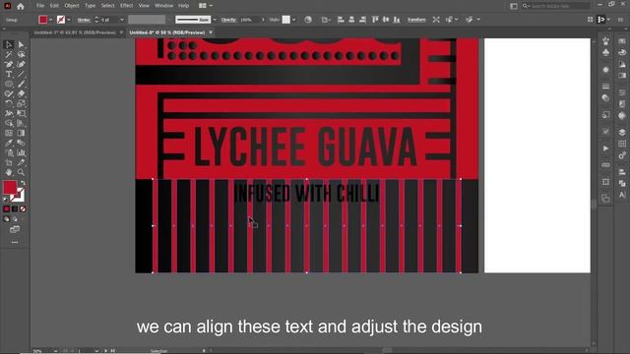Select the Curvature tool
This screenshot has width=630, height=354.
click(x=21, y=64)
